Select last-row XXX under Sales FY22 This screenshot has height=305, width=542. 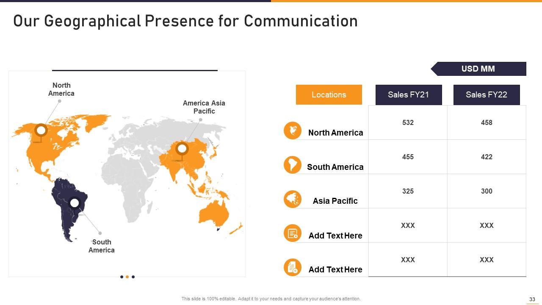click(487, 260)
